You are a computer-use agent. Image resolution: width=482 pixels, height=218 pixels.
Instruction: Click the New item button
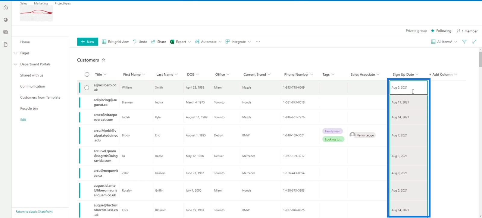pos(87,42)
